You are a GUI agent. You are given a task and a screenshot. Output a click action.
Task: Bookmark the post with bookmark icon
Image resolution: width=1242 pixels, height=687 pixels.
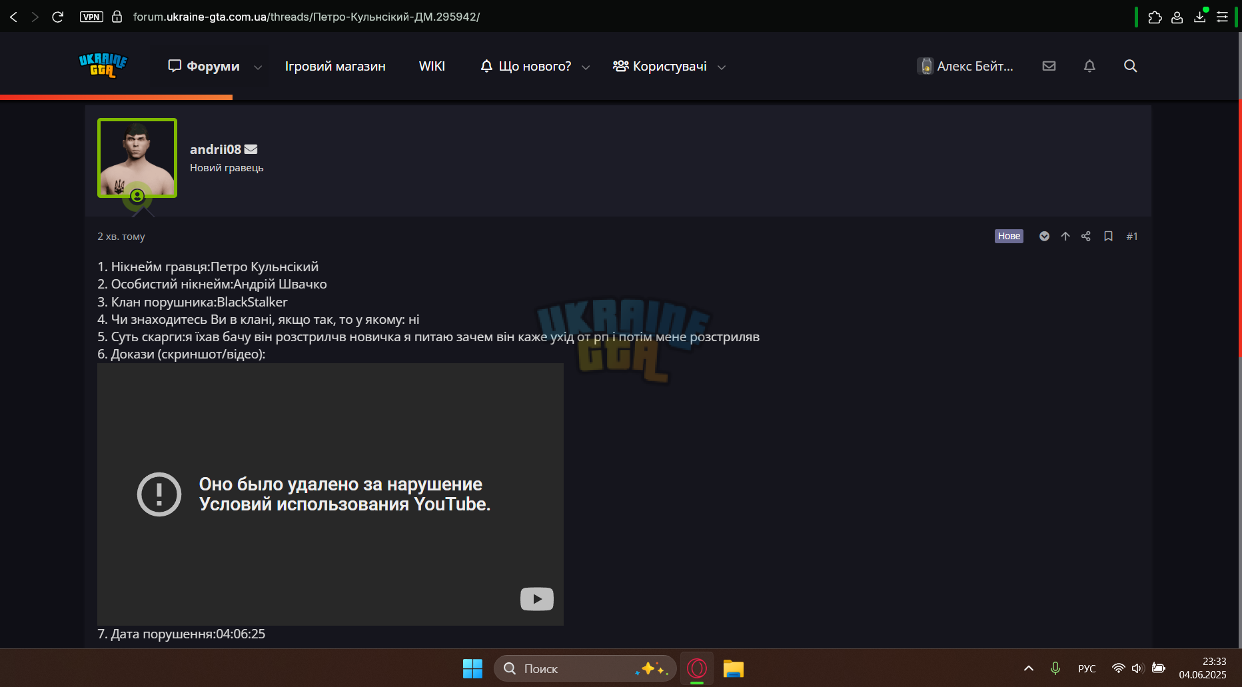coord(1108,236)
